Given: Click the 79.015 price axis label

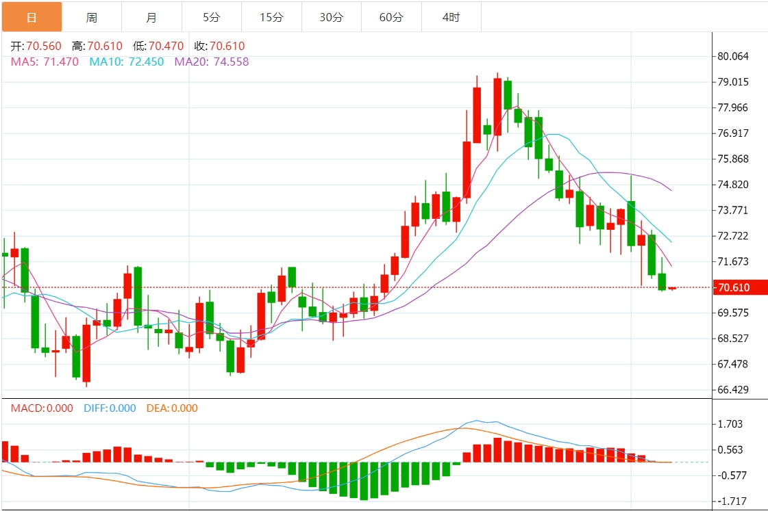Looking at the screenshot, I should [733, 81].
